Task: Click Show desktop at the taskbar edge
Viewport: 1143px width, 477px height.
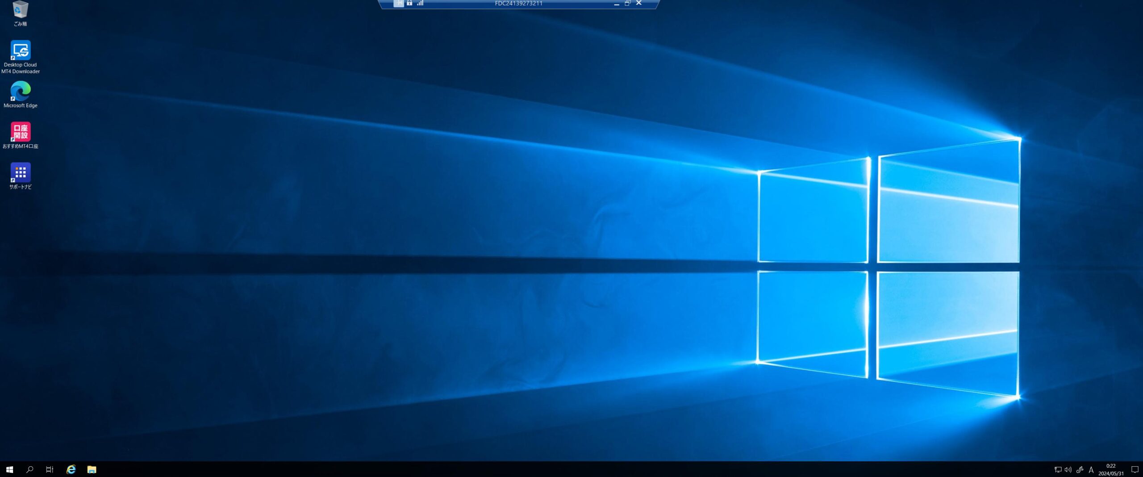Action: coord(1142,469)
